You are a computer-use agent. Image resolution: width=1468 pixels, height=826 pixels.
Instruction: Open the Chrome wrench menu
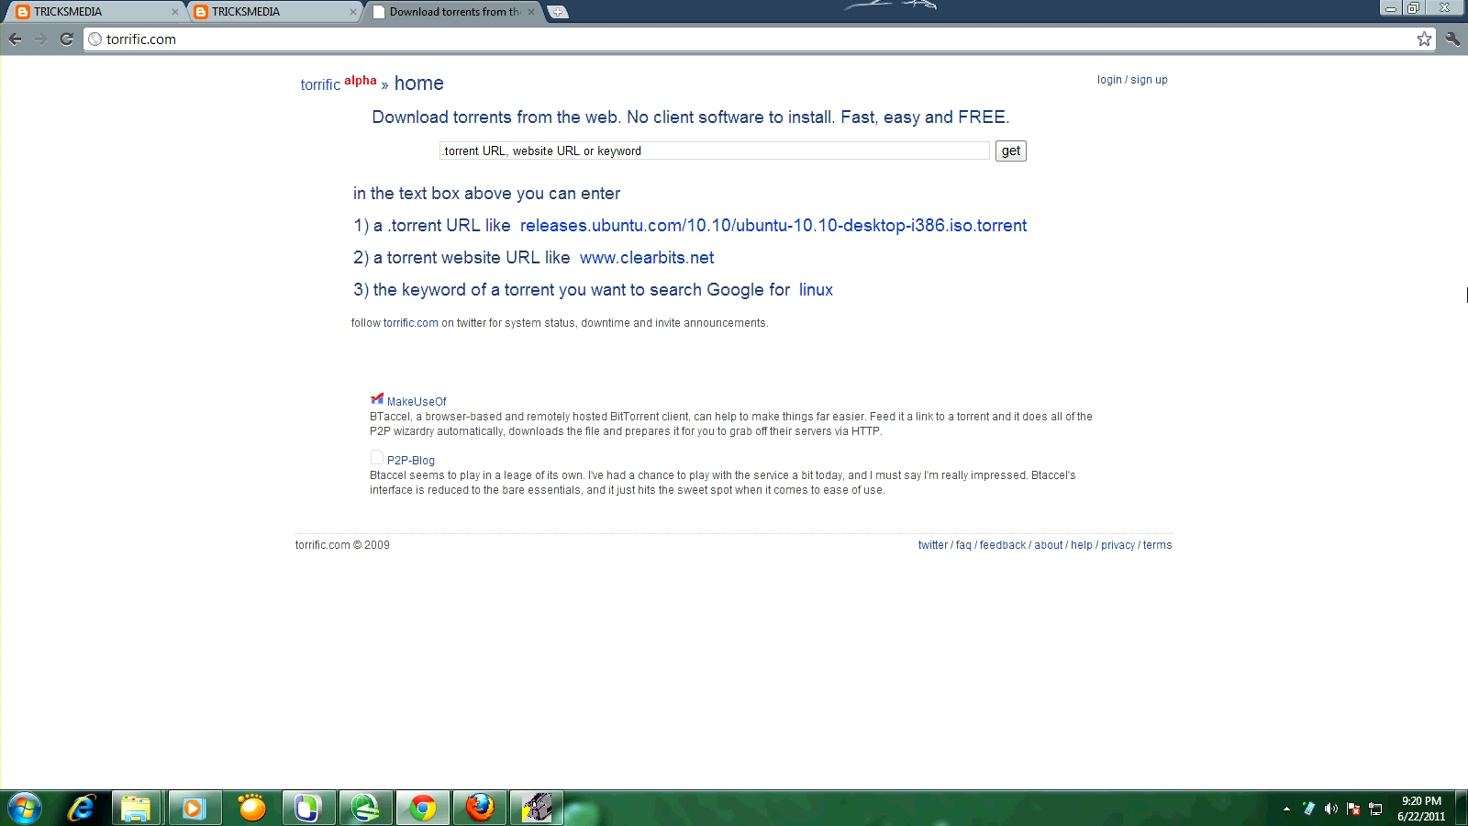1452,39
